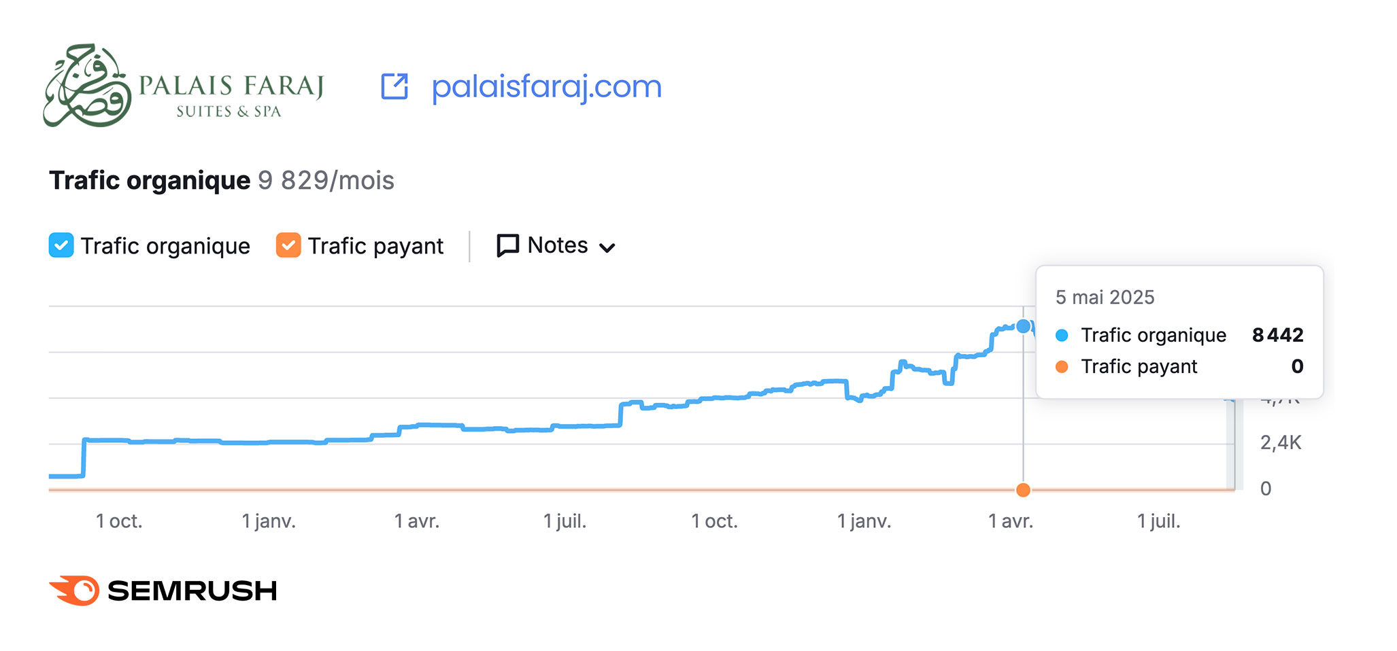Click the blue data point marker on the chart

coord(1023,327)
